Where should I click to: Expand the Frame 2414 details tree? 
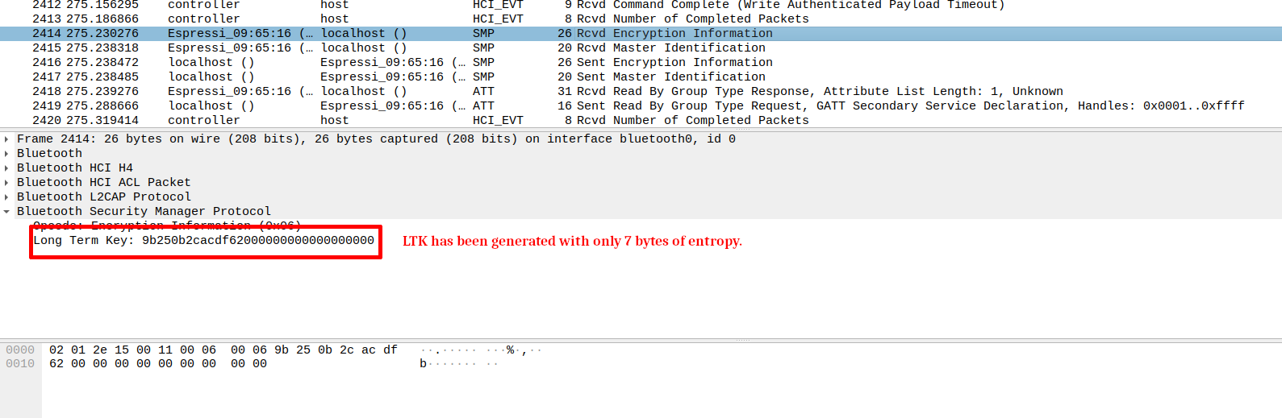[7, 139]
